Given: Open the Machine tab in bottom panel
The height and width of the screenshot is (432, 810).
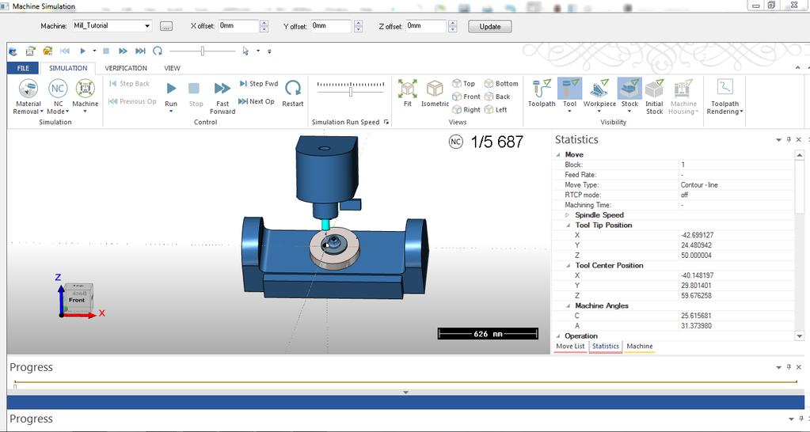Looking at the screenshot, I should (640, 347).
